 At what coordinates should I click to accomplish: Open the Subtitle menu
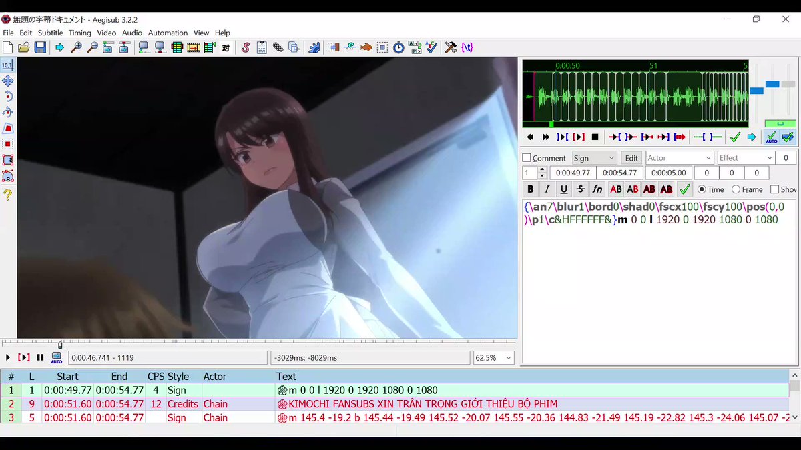(50, 33)
